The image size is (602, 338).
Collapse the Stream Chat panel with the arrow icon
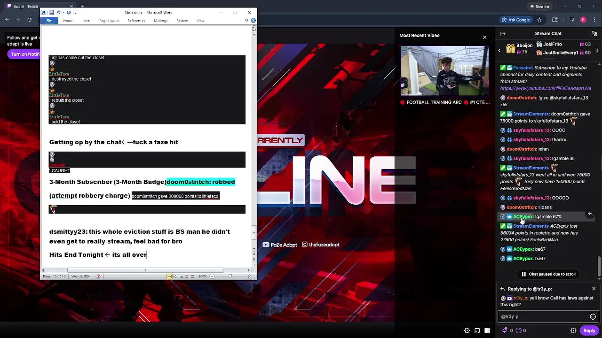click(503, 34)
